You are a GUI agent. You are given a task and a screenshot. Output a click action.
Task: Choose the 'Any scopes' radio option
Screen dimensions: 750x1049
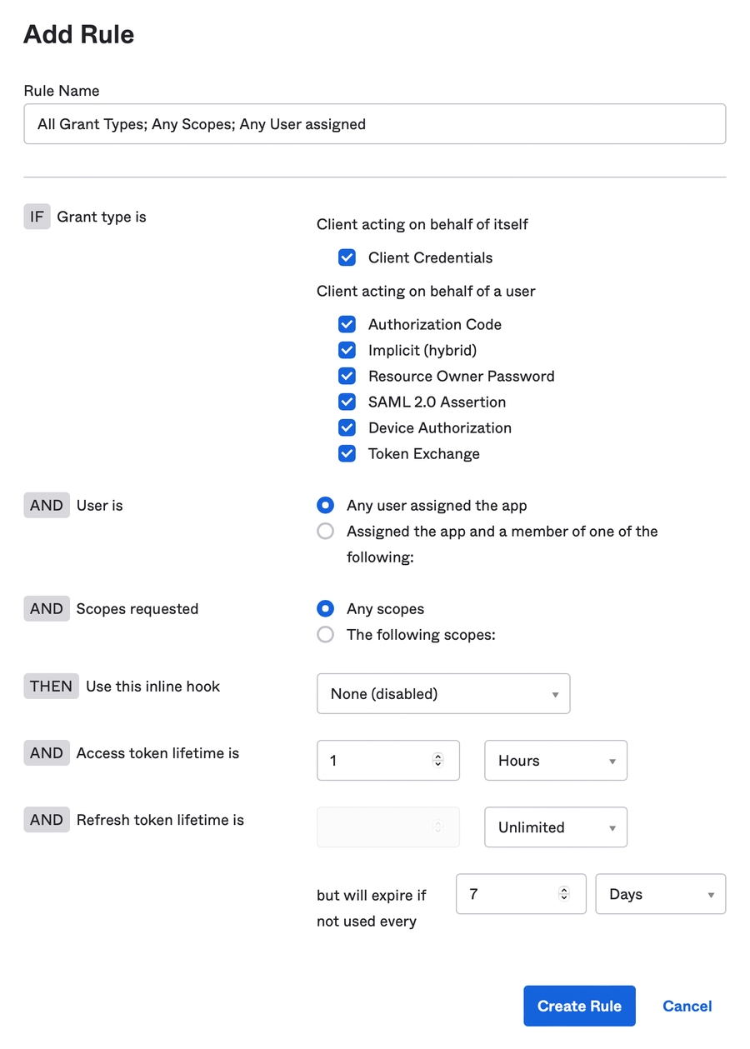coord(326,608)
